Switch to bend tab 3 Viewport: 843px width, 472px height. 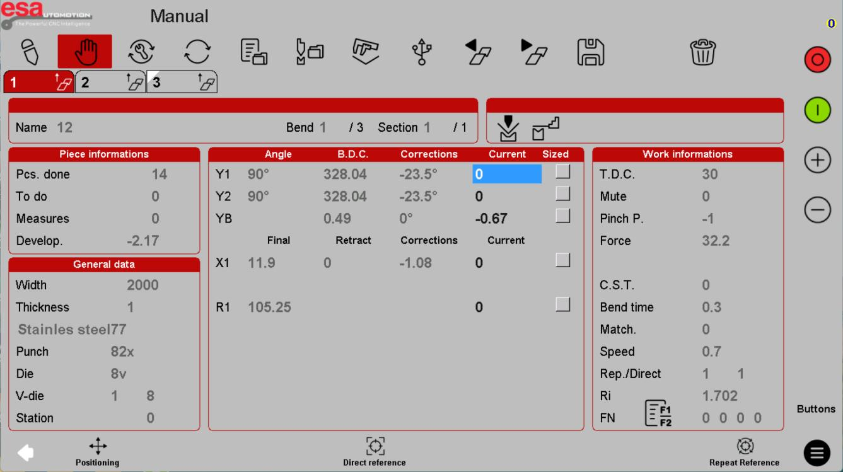(x=182, y=82)
